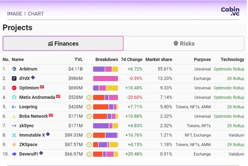
Task: Open the zkSync project link
Action: tap(26, 126)
